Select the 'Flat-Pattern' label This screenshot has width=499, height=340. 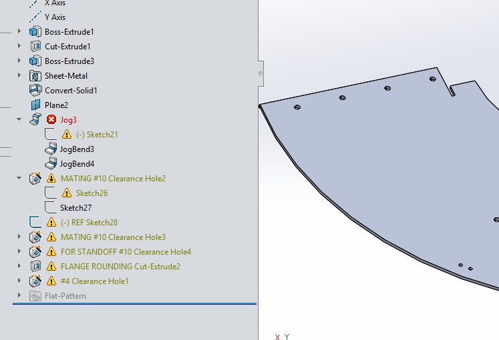click(65, 296)
